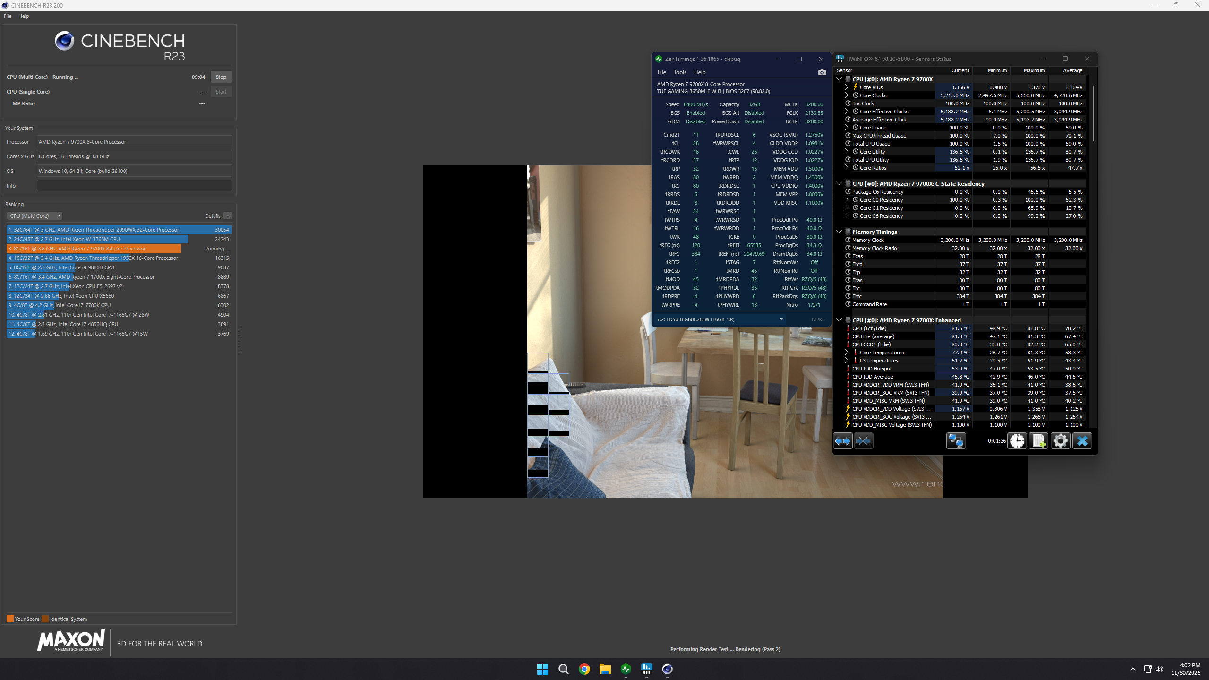Viewport: 1209px width, 680px height.
Task: Expand the Core Temperatures row
Action: (x=847, y=353)
